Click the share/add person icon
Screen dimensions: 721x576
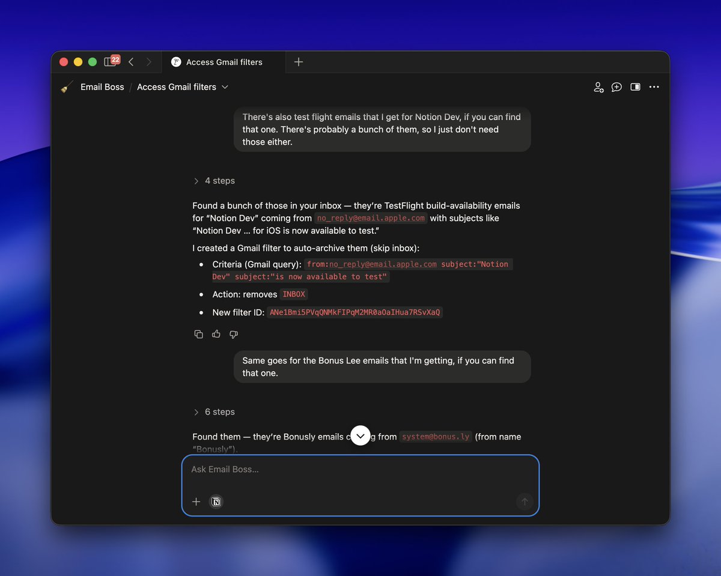598,87
